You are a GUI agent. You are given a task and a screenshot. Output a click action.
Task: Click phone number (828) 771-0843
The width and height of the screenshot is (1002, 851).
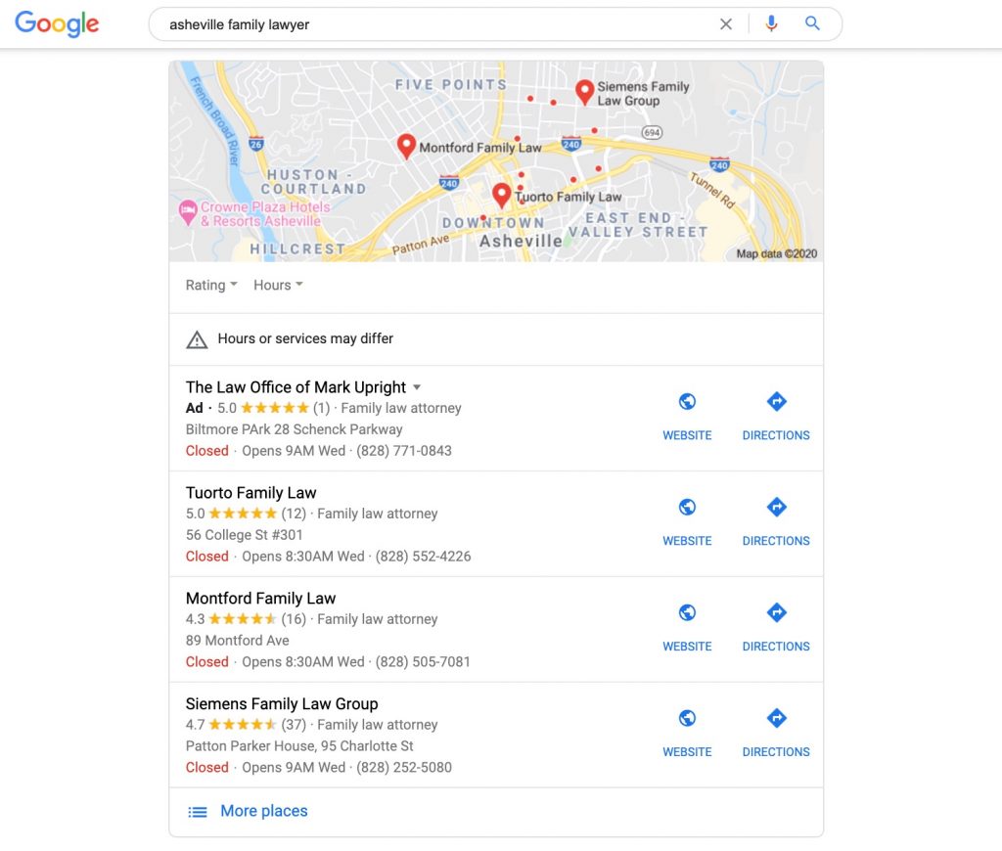click(404, 450)
